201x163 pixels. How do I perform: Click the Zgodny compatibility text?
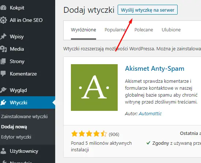pyautogui.click(x=161, y=143)
